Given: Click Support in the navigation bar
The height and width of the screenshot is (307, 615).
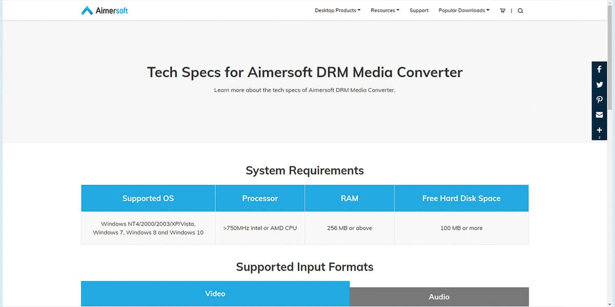Looking at the screenshot, I should click(x=419, y=10).
